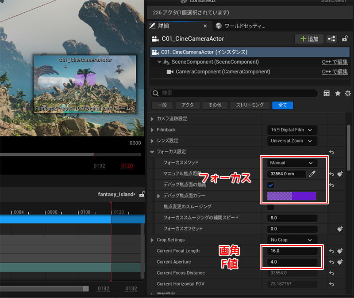This screenshot has width=354, height=298.
Task: Switch to the ワールドセッティング tab
Action: tap(241, 26)
